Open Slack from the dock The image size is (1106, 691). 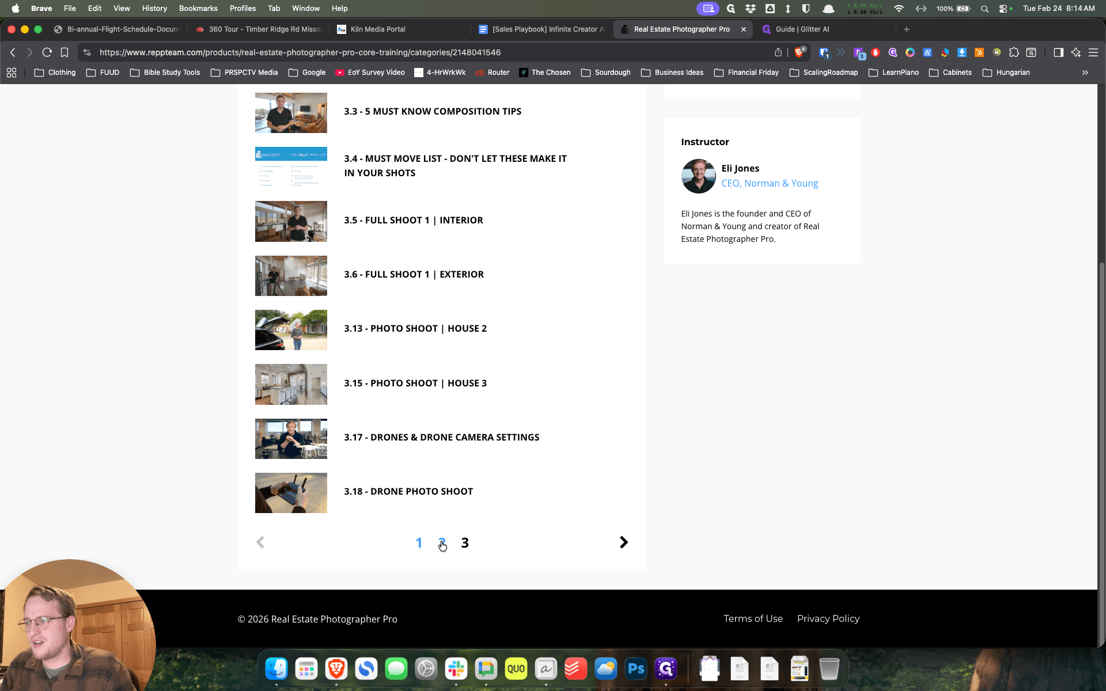tap(456, 669)
